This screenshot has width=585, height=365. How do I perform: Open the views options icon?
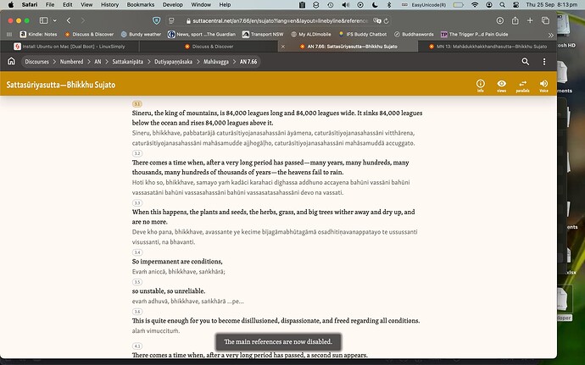point(502,85)
